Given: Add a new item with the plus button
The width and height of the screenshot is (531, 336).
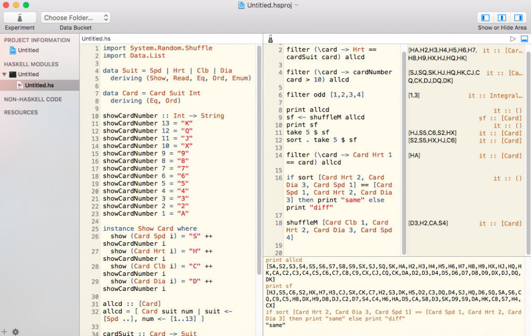Looking at the screenshot, I should click(x=5, y=331).
